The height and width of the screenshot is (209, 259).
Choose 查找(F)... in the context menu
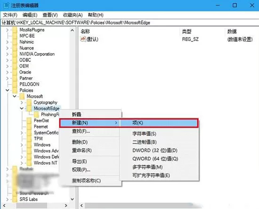point(90,131)
